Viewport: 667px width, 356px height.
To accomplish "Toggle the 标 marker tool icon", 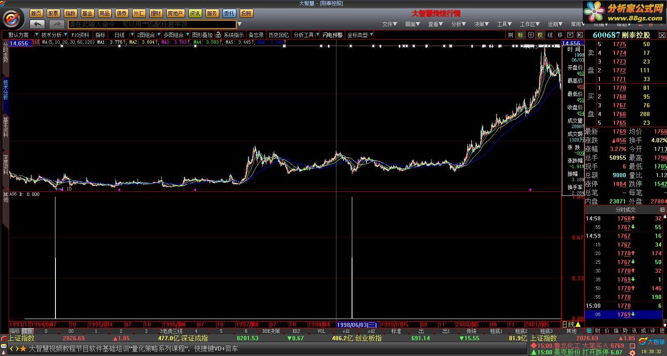I will (521, 35).
